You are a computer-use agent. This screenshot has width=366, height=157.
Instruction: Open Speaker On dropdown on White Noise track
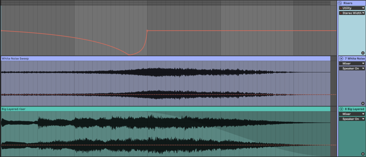352,69
